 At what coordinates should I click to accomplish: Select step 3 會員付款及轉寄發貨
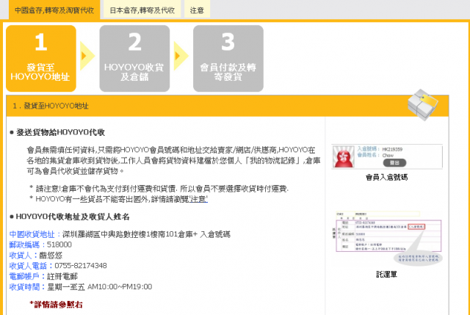(228, 59)
